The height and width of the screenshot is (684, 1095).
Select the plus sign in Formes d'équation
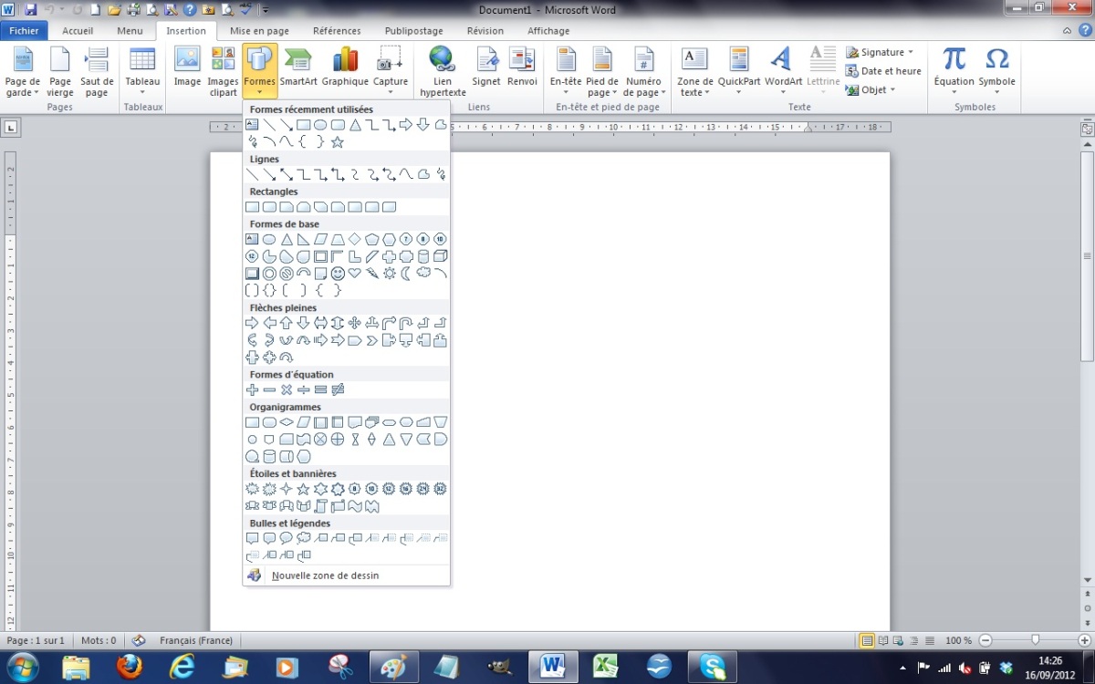pos(253,389)
